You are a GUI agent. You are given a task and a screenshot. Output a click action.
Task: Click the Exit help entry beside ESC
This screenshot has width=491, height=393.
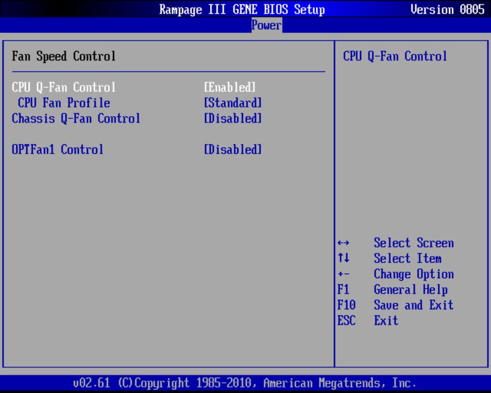[386, 320]
